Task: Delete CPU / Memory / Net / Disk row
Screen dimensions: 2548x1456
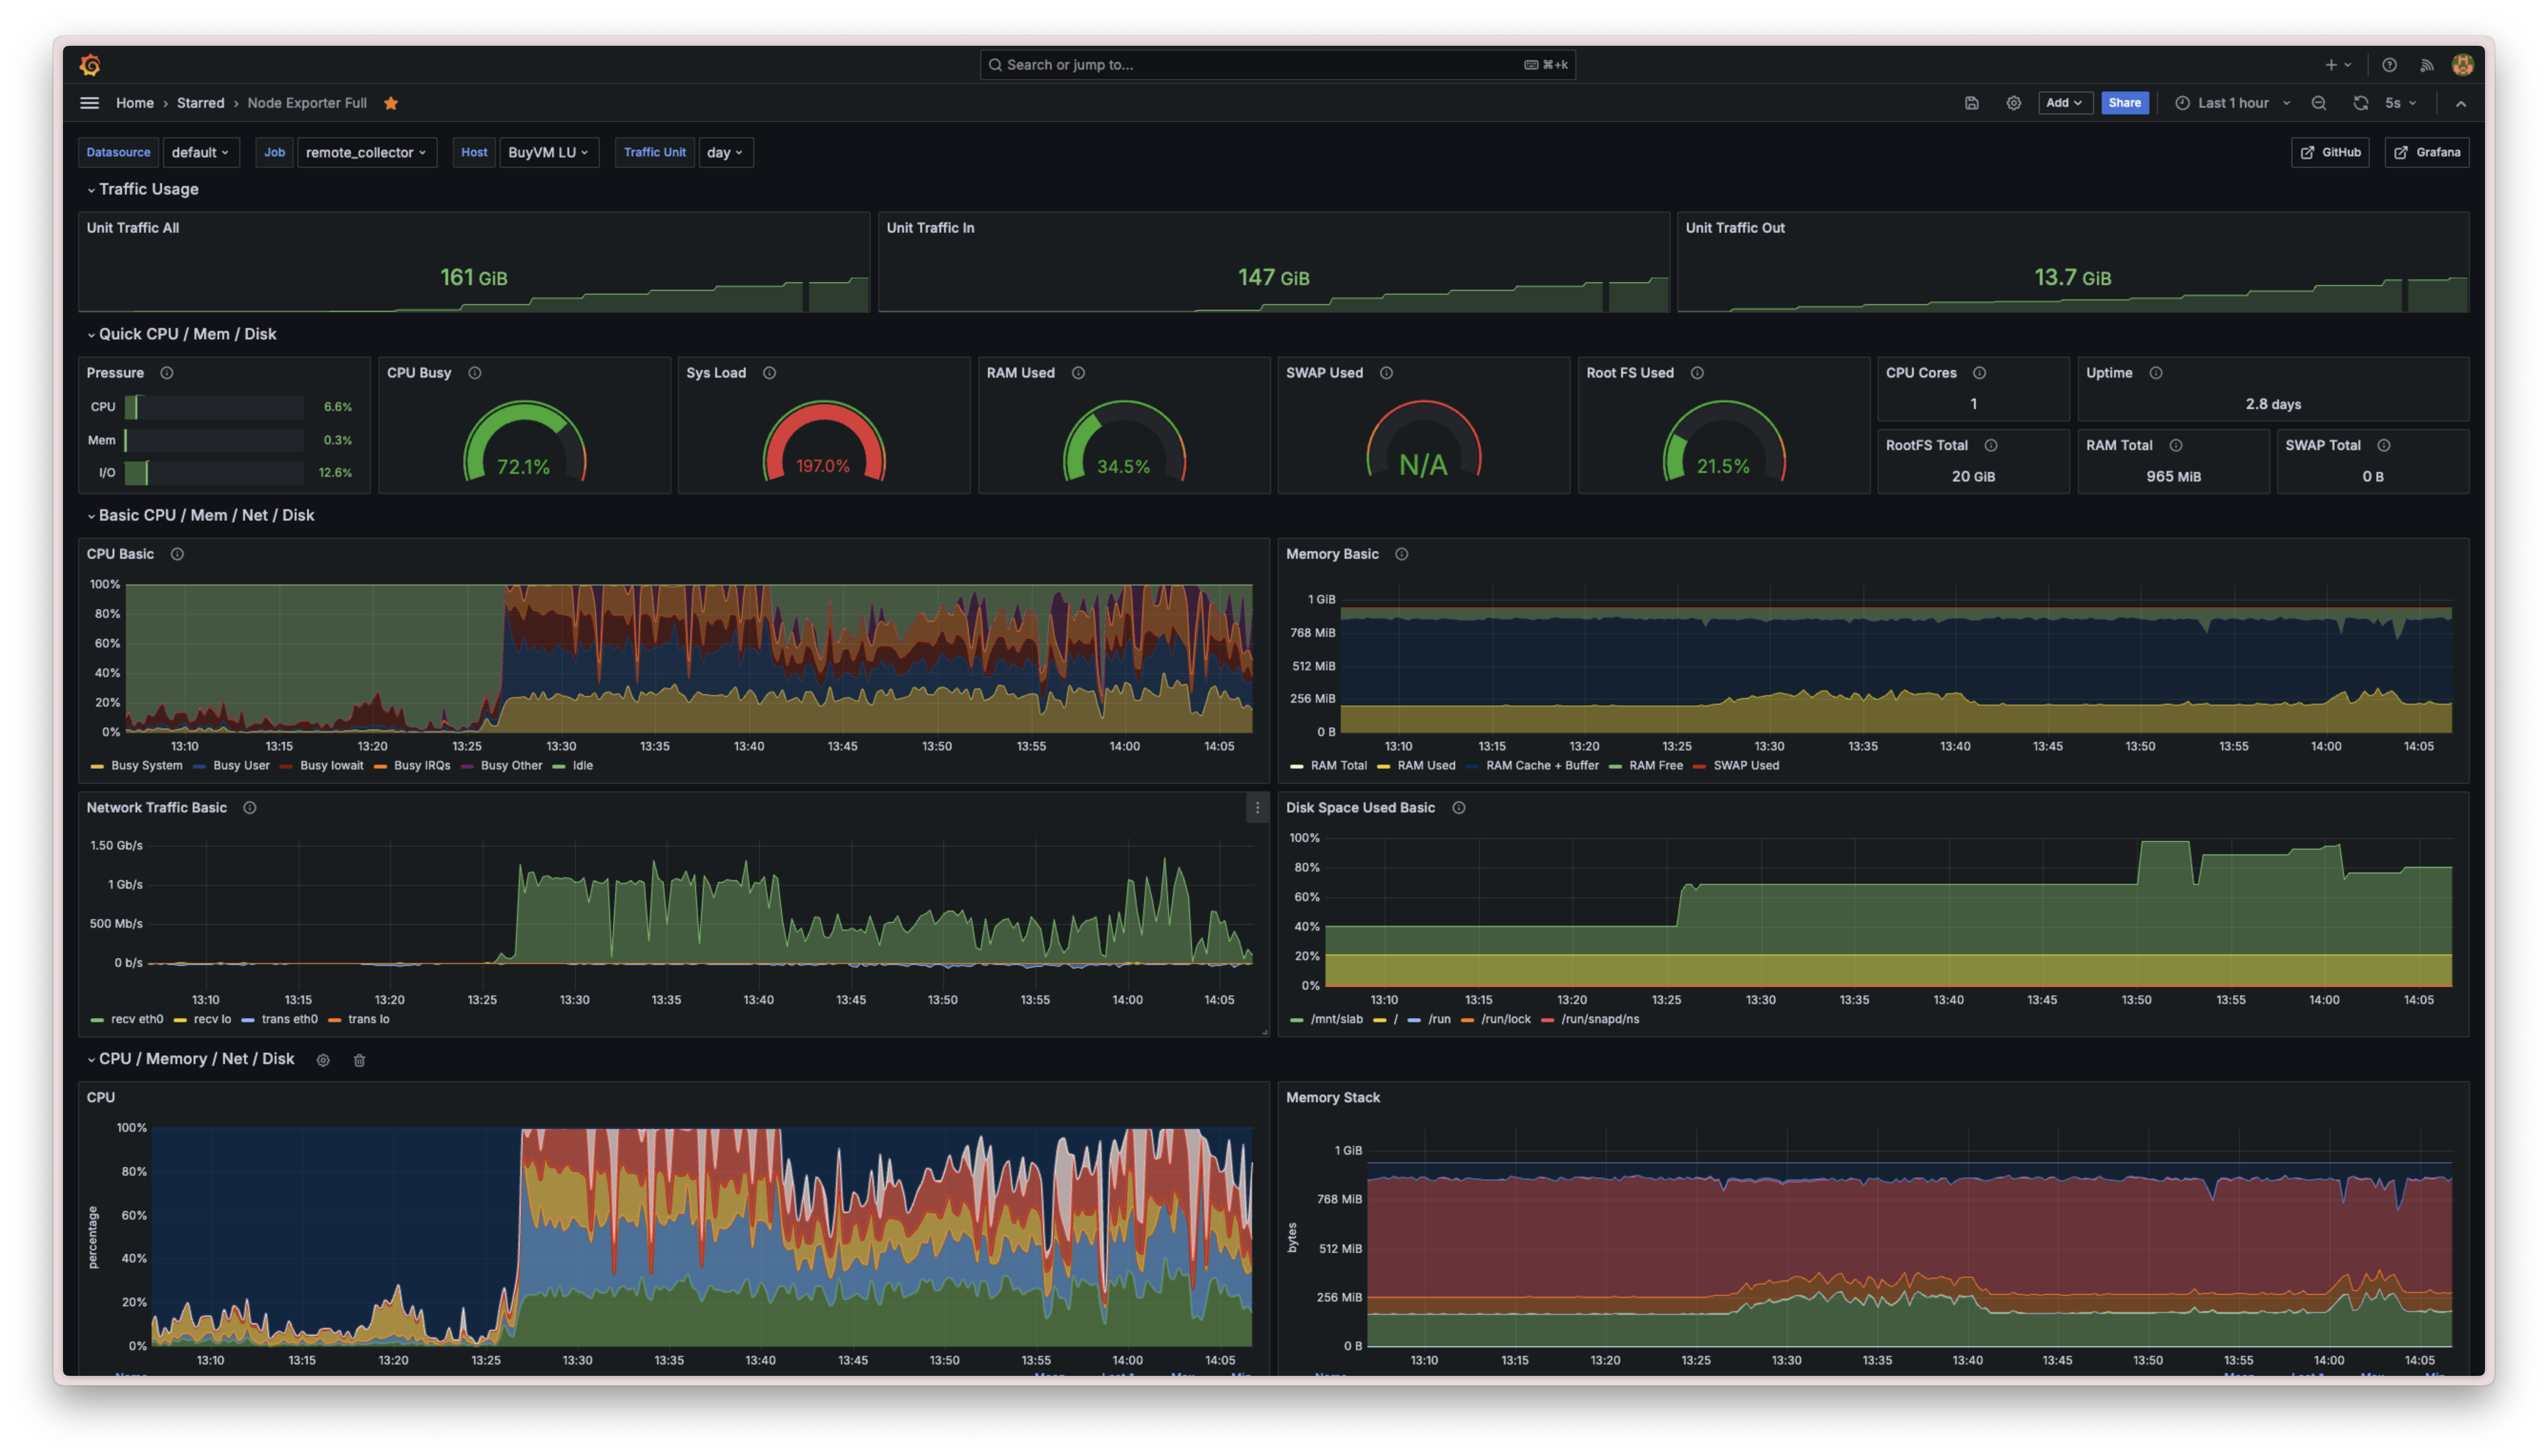Action: [x=359, y=1060]
